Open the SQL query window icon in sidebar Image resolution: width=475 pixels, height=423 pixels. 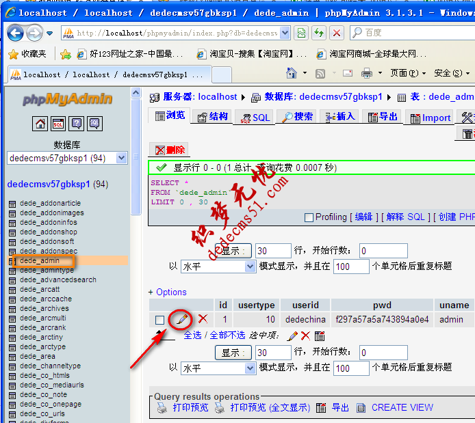(58, 124)
